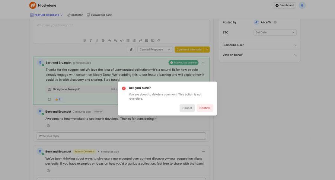
Task: Click the info icon beside Alice W.
Action: [x=275, y=22]
